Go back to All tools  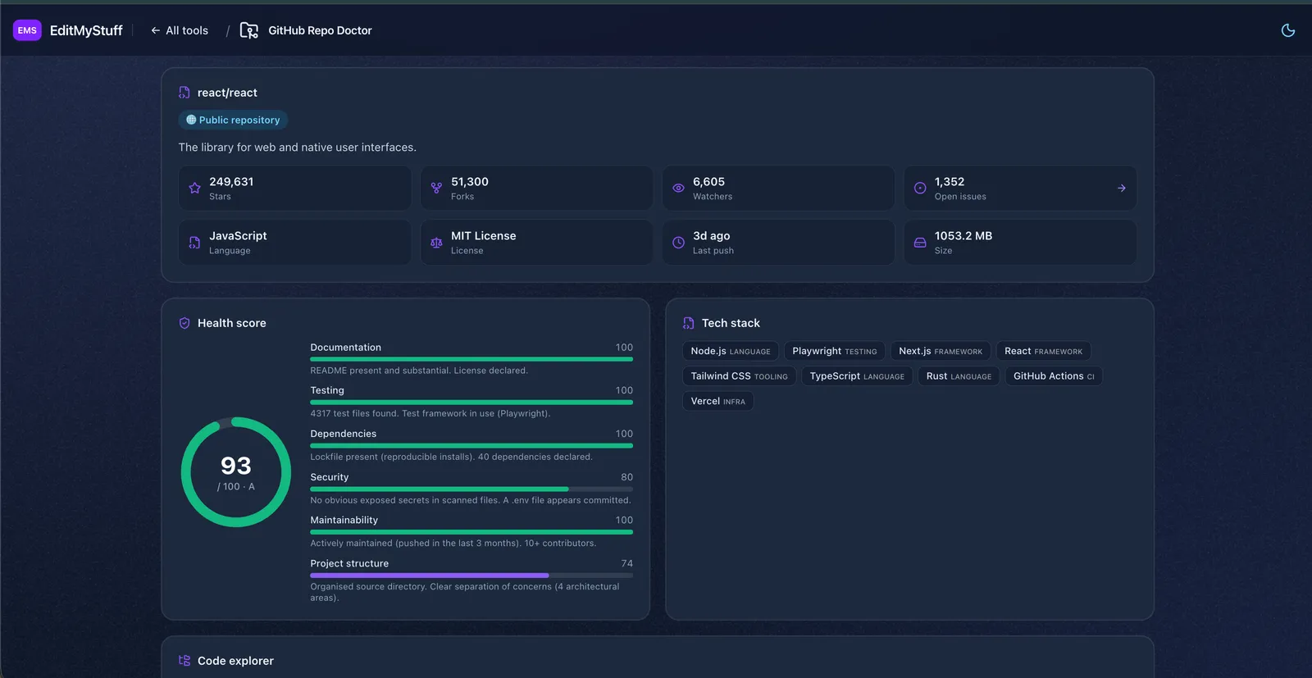[180, 30]
